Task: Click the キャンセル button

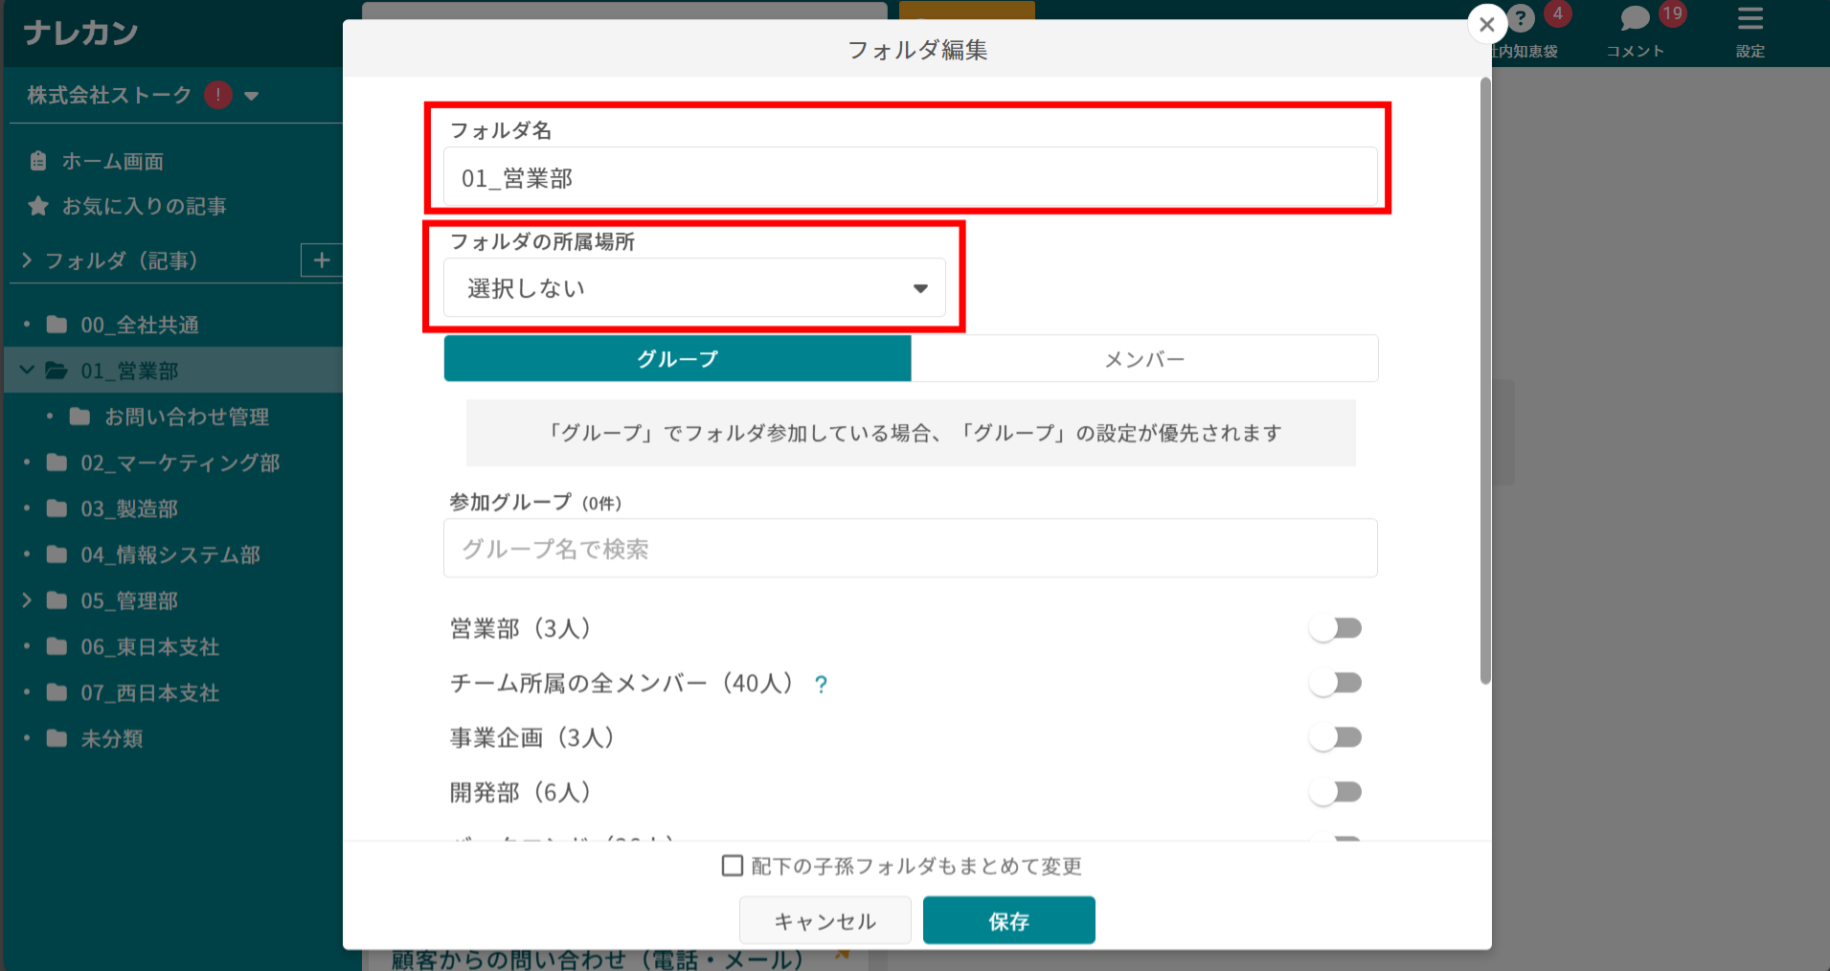Action: (x=825, y=920)
